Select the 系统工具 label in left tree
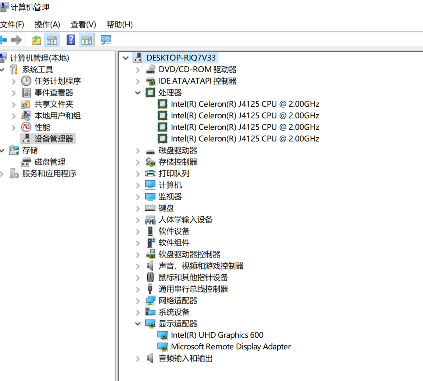 click(38, 69)
